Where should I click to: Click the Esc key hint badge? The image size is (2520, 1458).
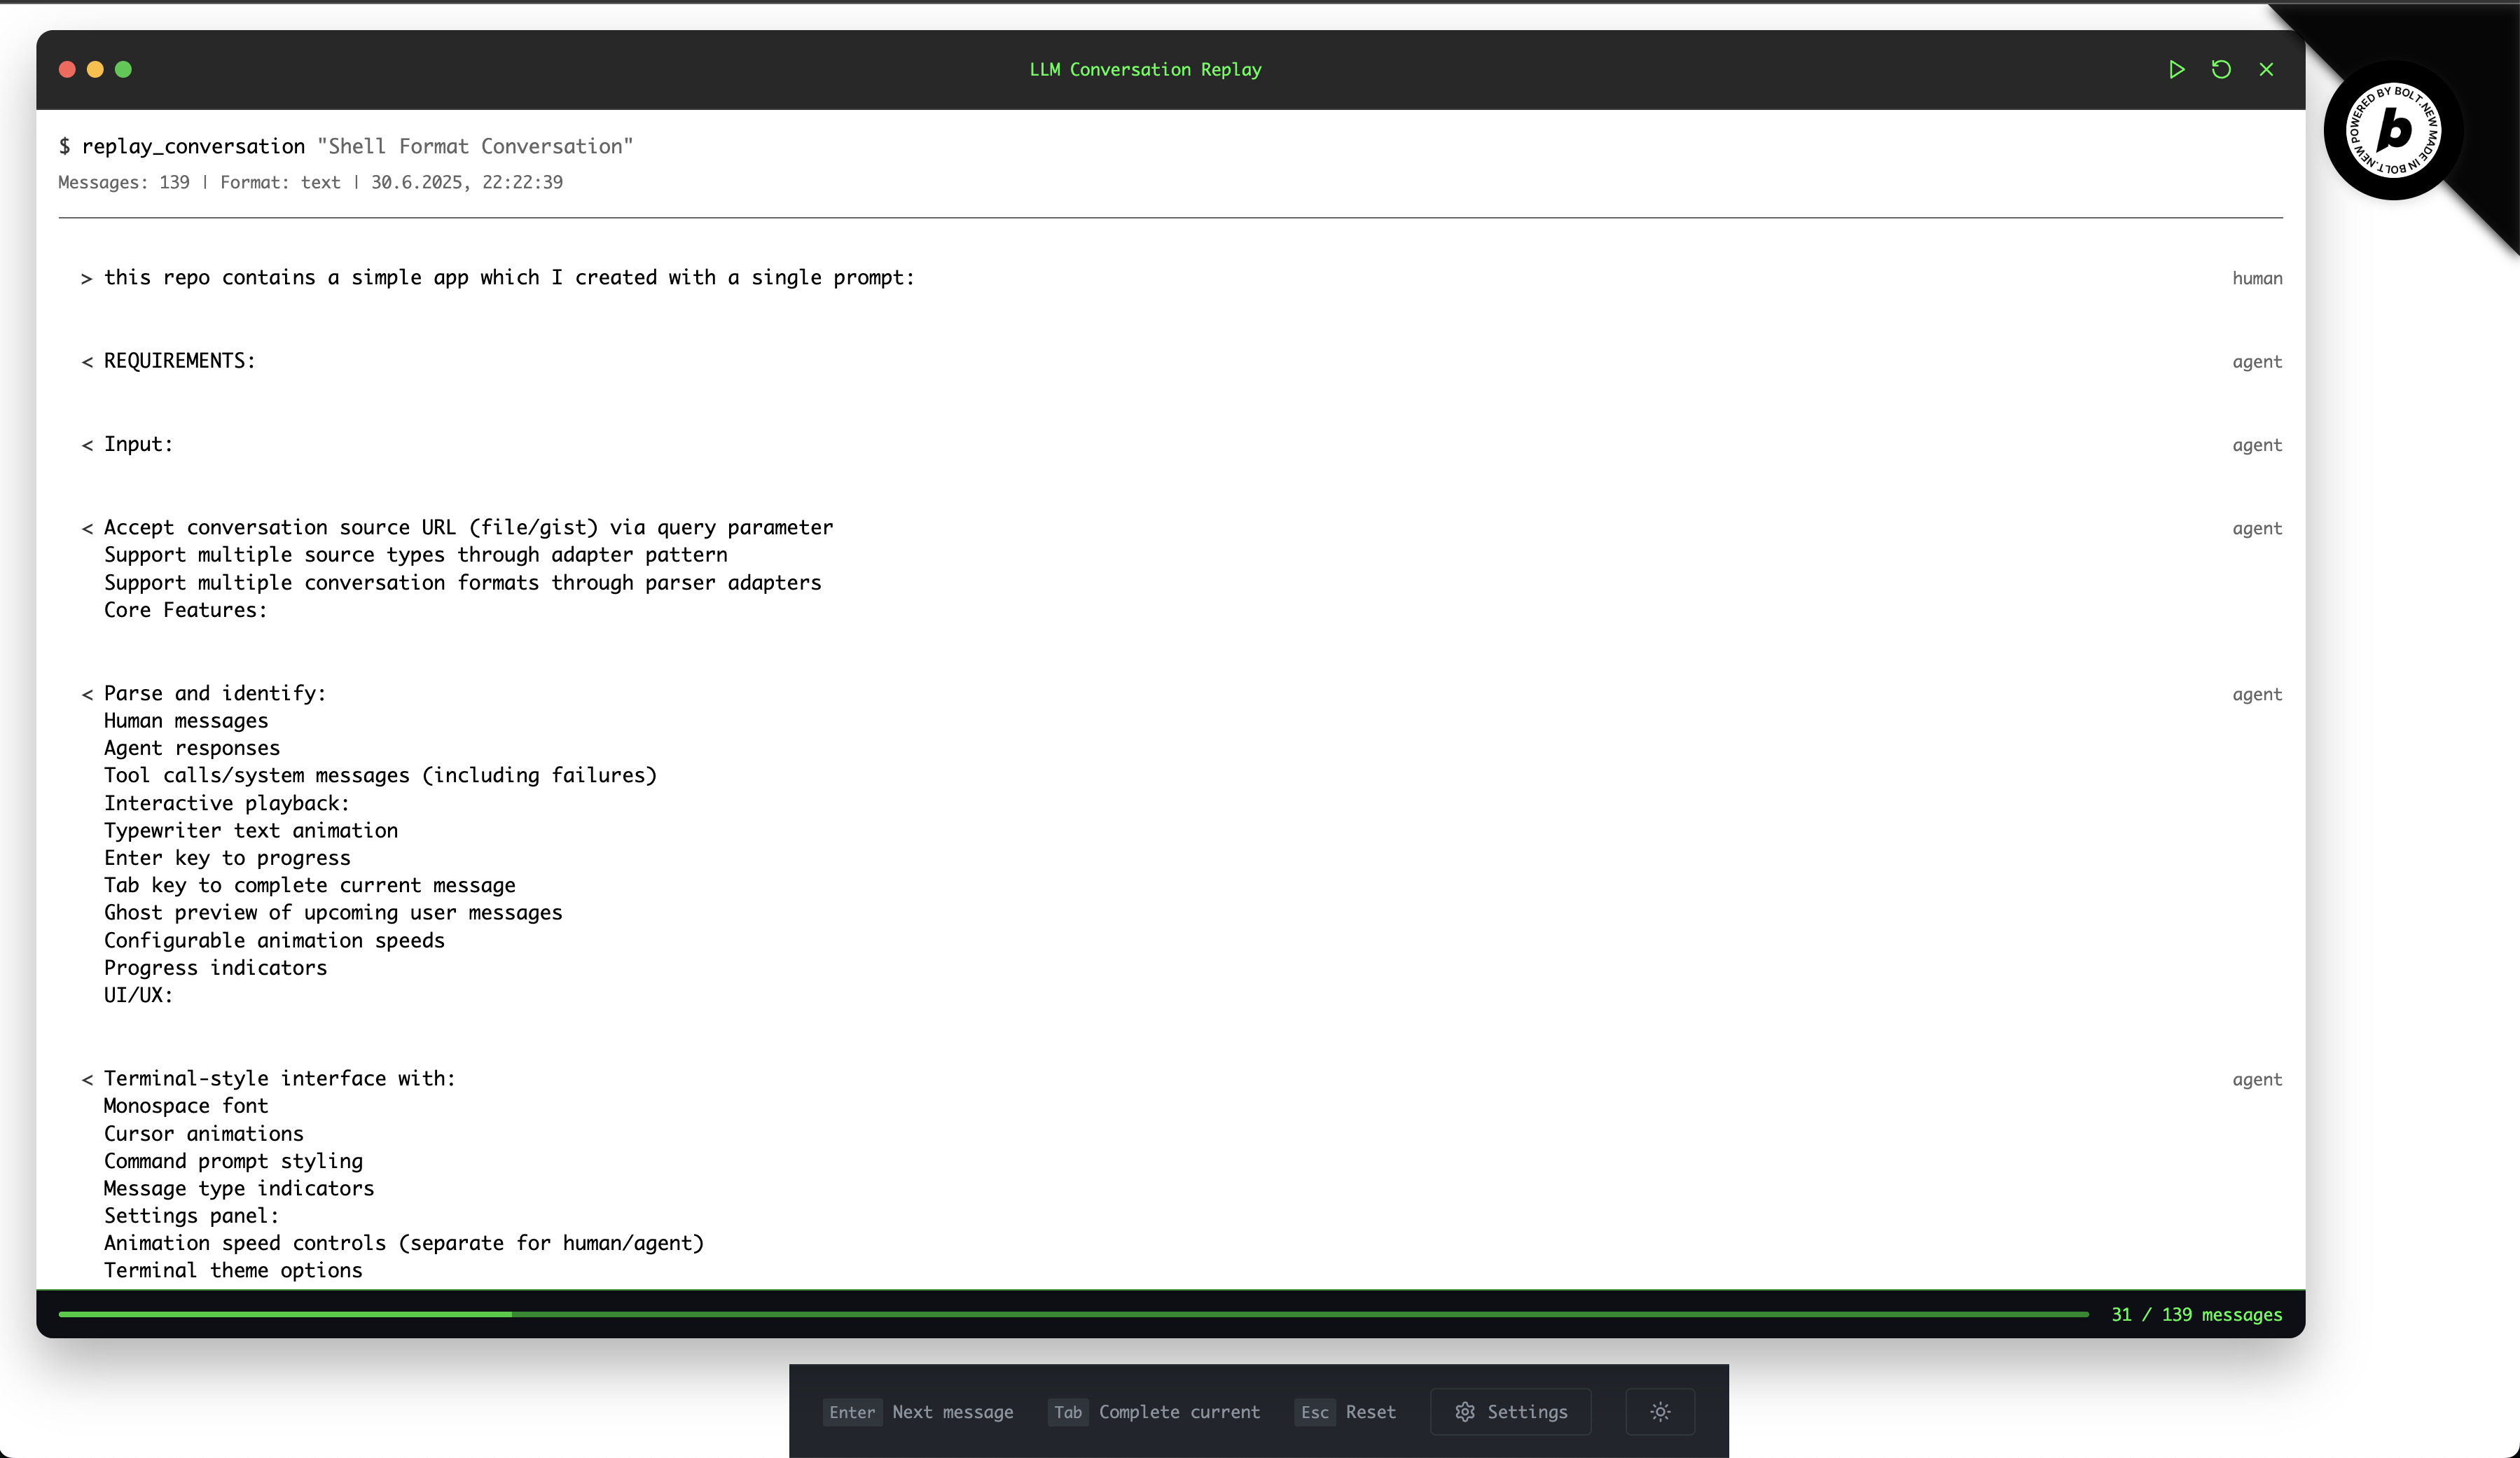click(x=1314, y=1412)
